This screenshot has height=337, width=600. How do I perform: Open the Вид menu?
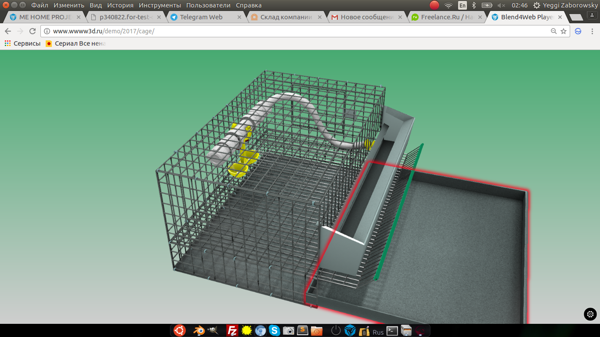click(x=95, y=5)
